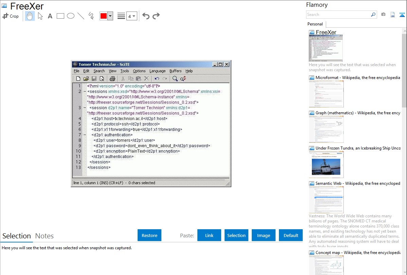The image size is (407, 275).
Task: Open the File menu in SciTE
Action: 76,71
